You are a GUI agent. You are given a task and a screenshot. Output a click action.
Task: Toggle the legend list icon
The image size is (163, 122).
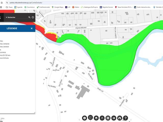pyautogui.click(x=90, y=118)
